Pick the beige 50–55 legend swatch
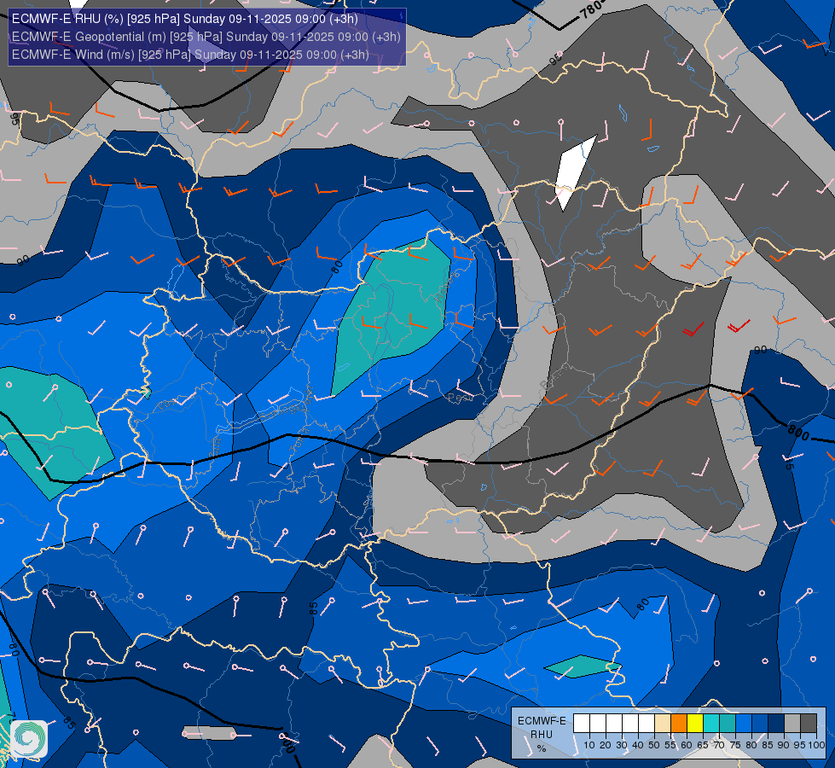This screenshot has width=835, height=768. 663,724
